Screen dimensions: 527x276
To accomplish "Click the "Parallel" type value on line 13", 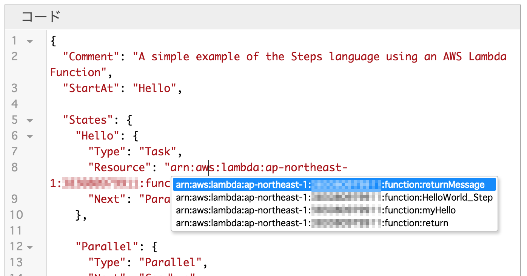I will click(x=170, y=262).
